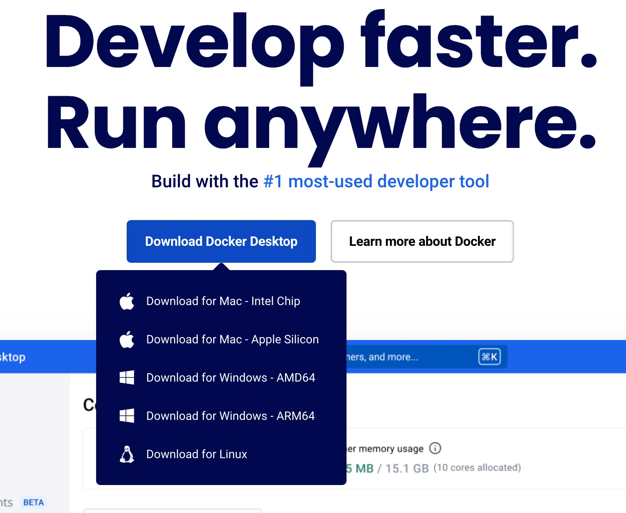Image resolution: width=626 pixels, height=513 pixels.
Task: Click the Apple logo beside Intel Chip
Action: [127, 301]
